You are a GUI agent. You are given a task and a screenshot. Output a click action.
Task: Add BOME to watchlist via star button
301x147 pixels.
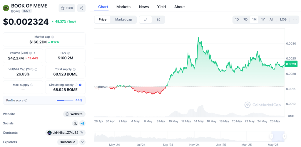coord(67,8)
